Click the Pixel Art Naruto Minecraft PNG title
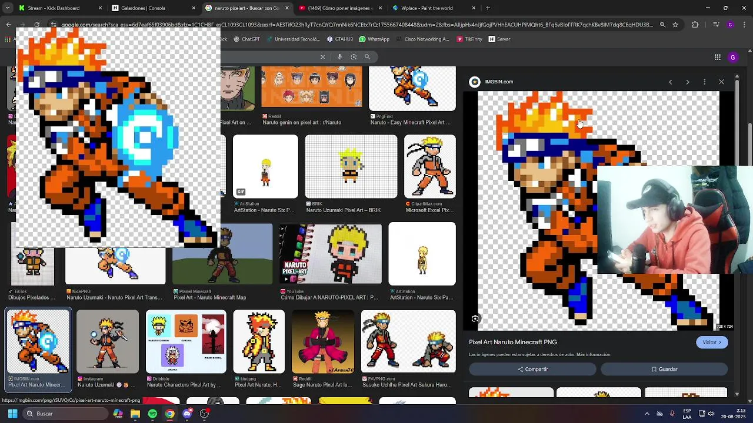 513,342
